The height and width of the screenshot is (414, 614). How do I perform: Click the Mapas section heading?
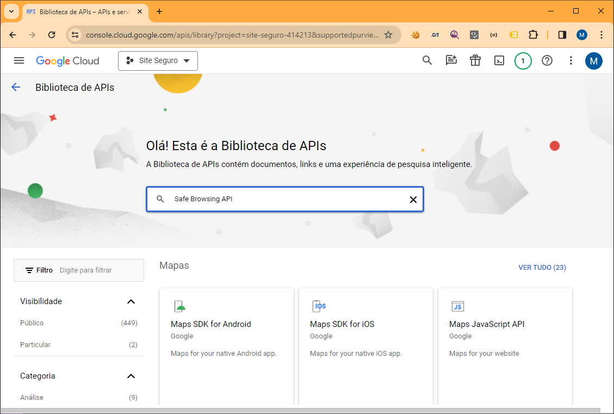coord(174,265)
